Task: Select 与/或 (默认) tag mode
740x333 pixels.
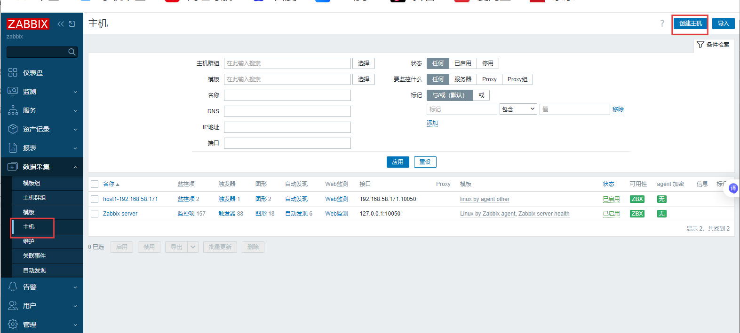Action: click(450, 95)
